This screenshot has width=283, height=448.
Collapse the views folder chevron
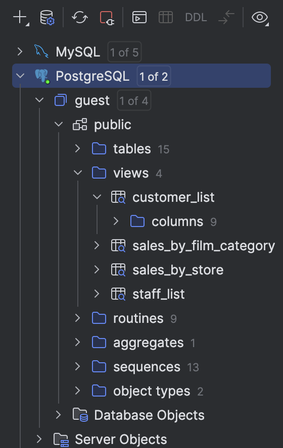tap(78, 173)
